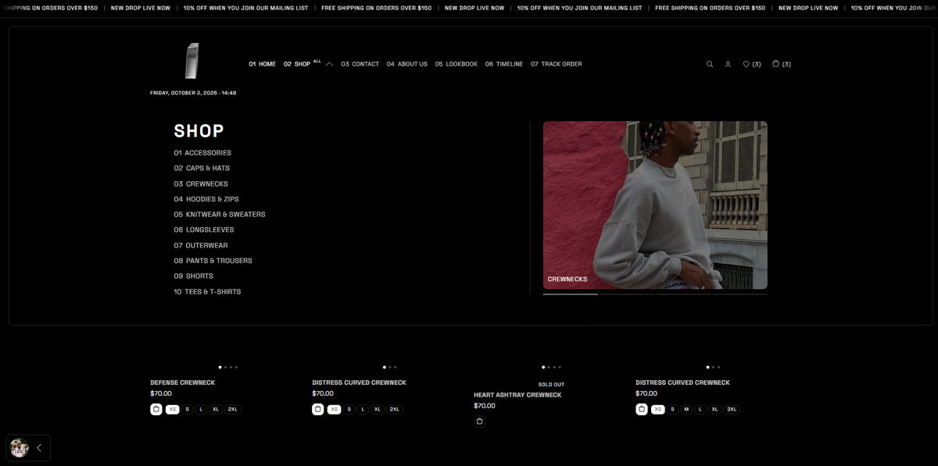
Task: View the 07 Outerwear category
Action: pos(201,245)
